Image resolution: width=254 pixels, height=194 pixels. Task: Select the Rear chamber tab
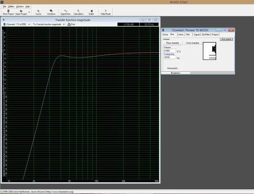172,43
